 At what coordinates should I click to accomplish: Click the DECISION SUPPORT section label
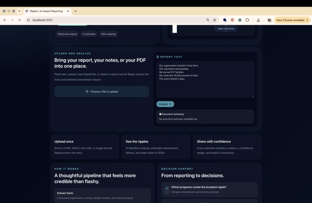(177, 169)
